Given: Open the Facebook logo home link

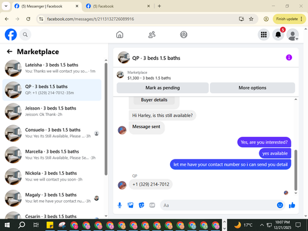Looking at the screenshot, I should (10, 34).
